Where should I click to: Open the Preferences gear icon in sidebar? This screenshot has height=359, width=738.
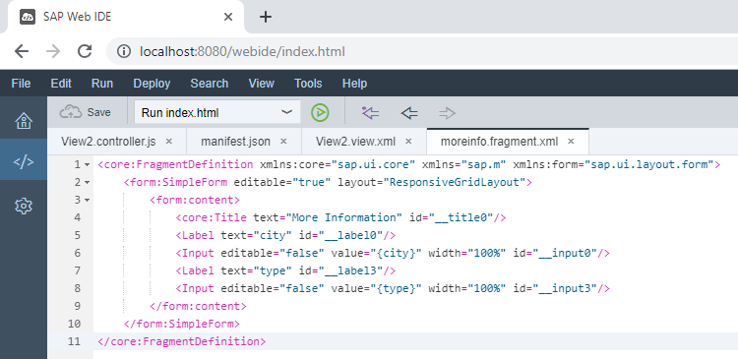click(x=24, y=206)
